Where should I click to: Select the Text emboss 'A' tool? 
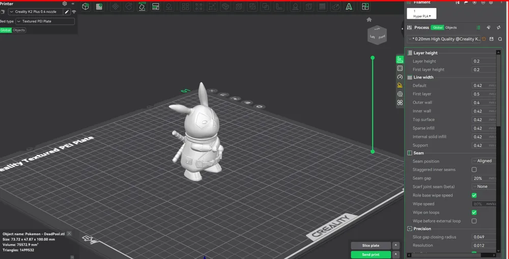point(349,7)
